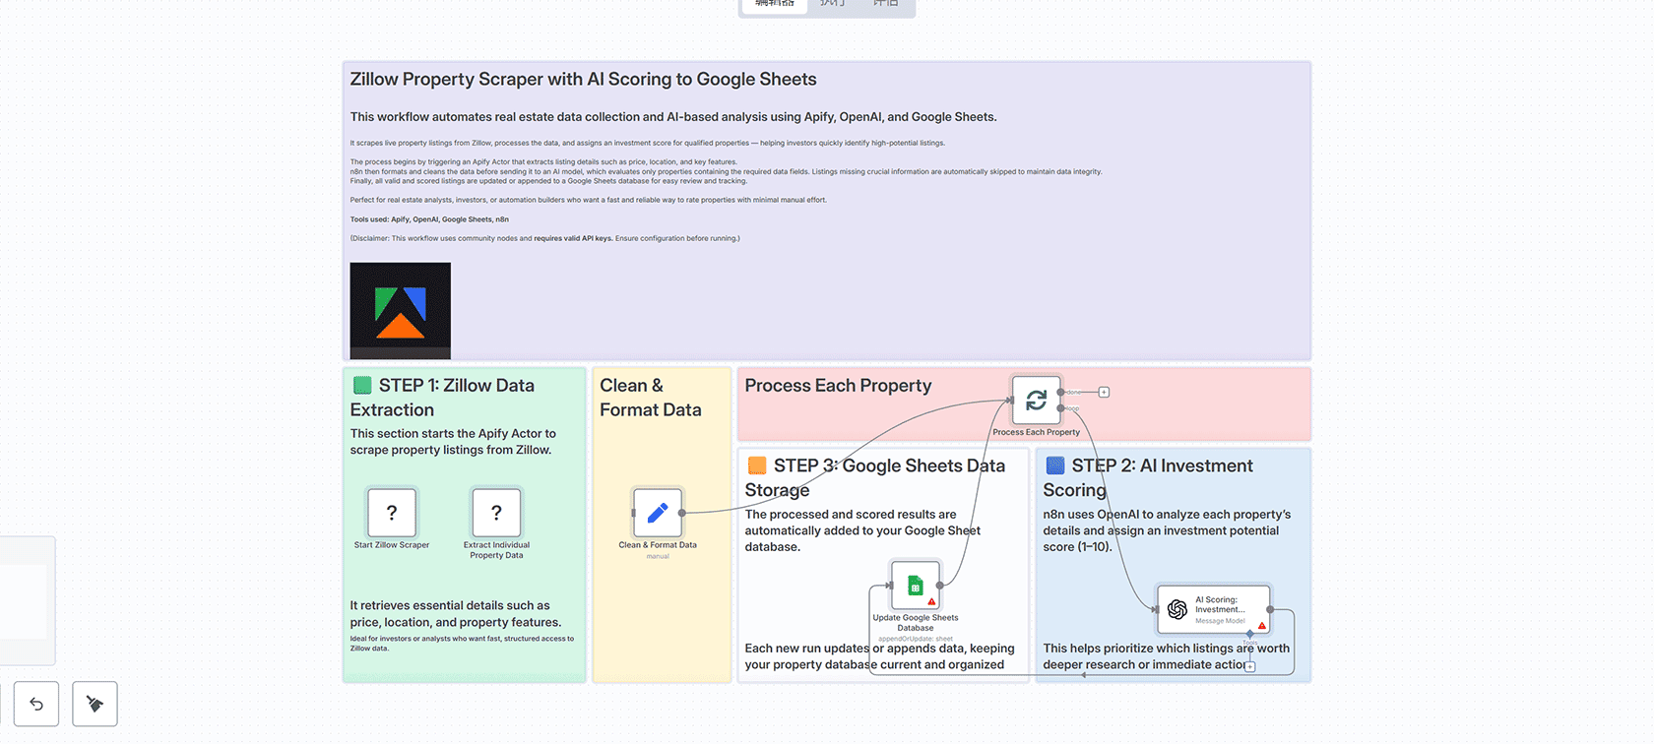Switch to the 编辑器 editor tab
The height and width of the screenshot is (744, 1654).
pos(774,4)
